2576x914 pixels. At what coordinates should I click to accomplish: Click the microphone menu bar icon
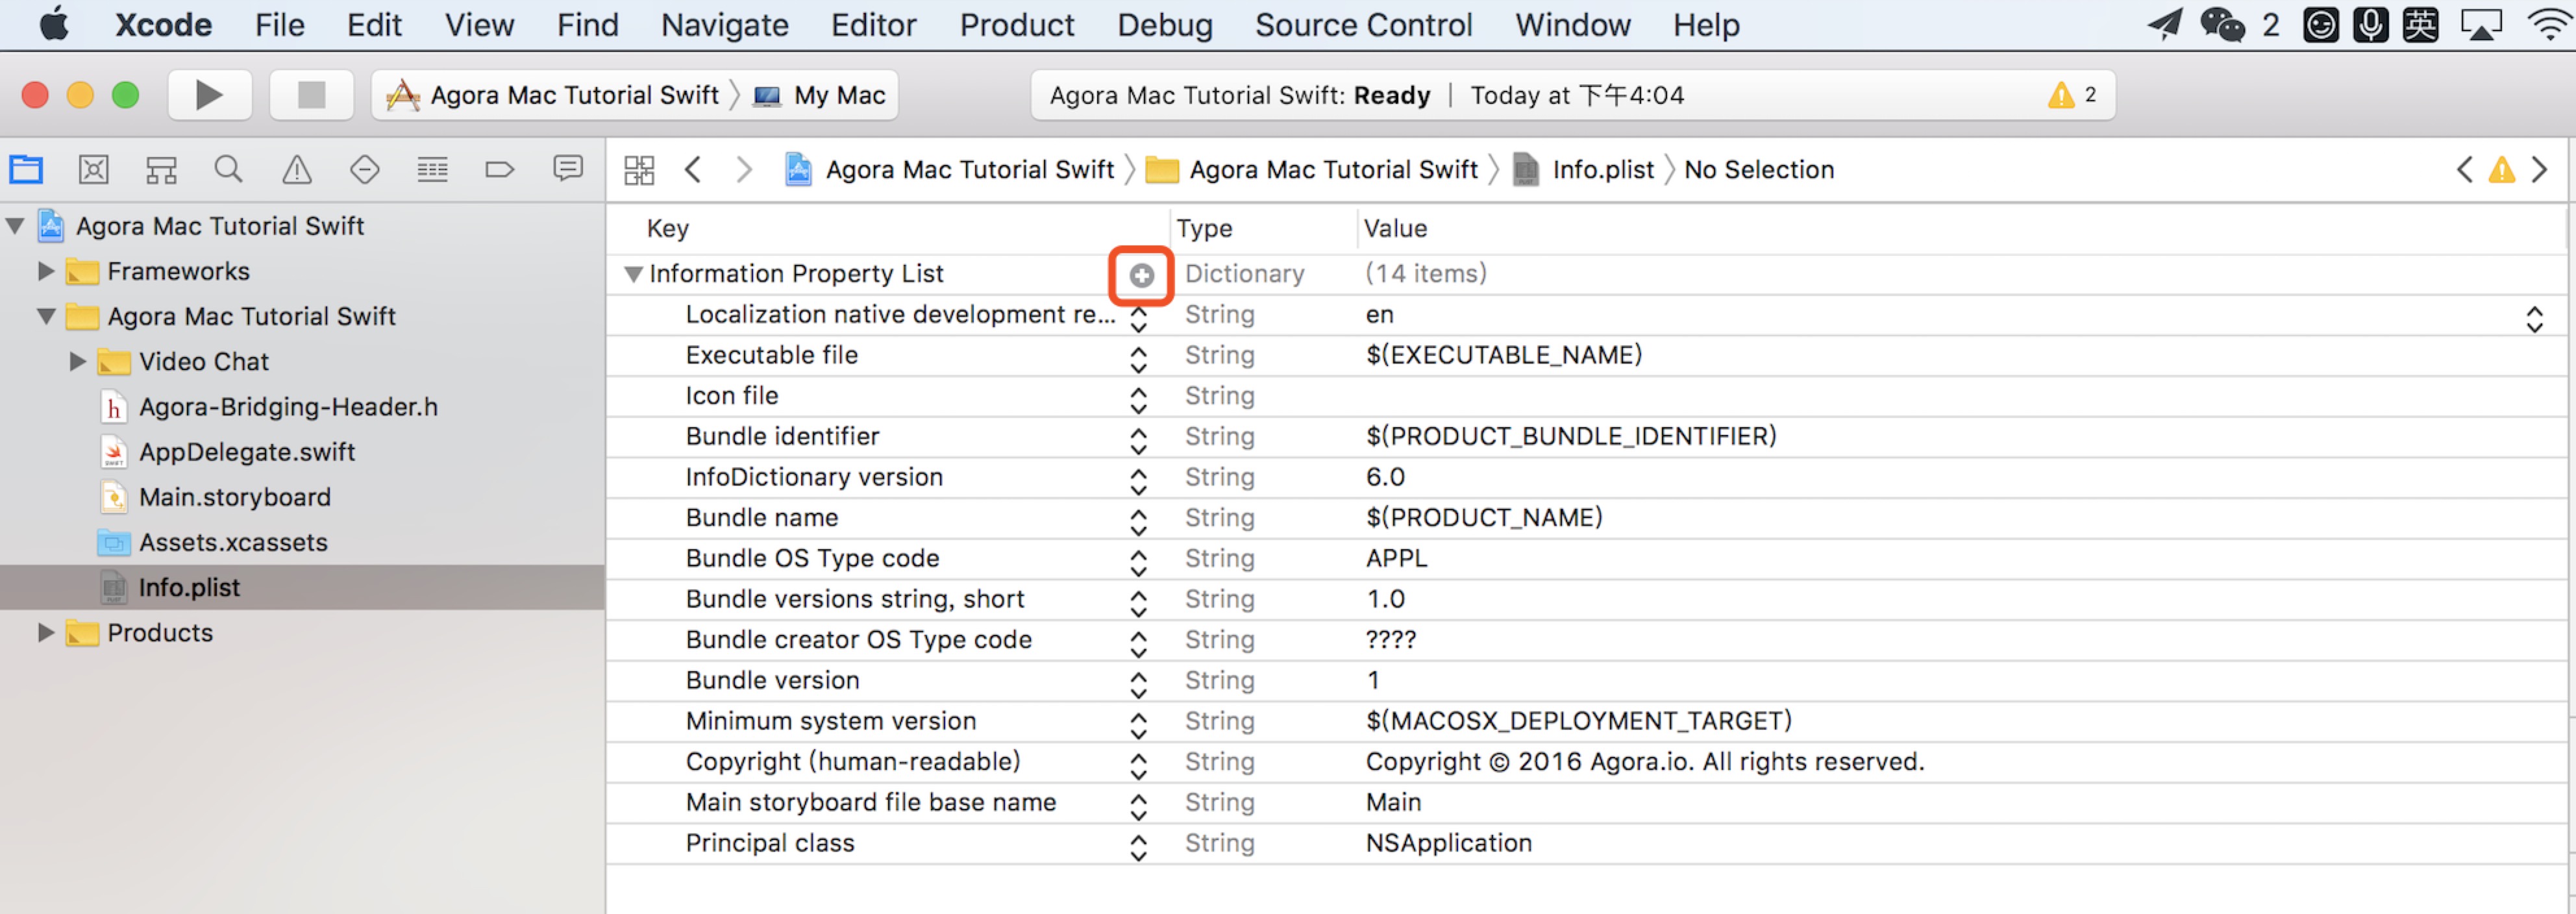pyautogui.click(x=2371, y=24)
